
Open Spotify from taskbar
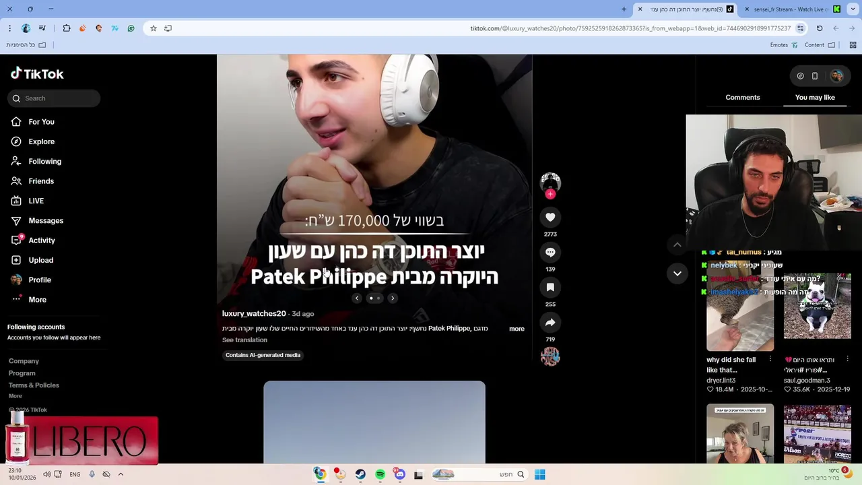tap(380, 474)
